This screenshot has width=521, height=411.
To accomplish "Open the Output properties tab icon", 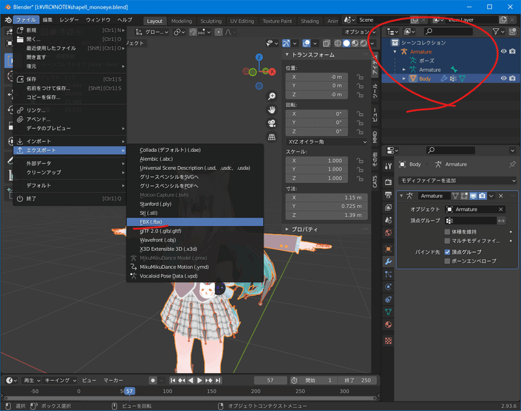I will pos(388,195).
